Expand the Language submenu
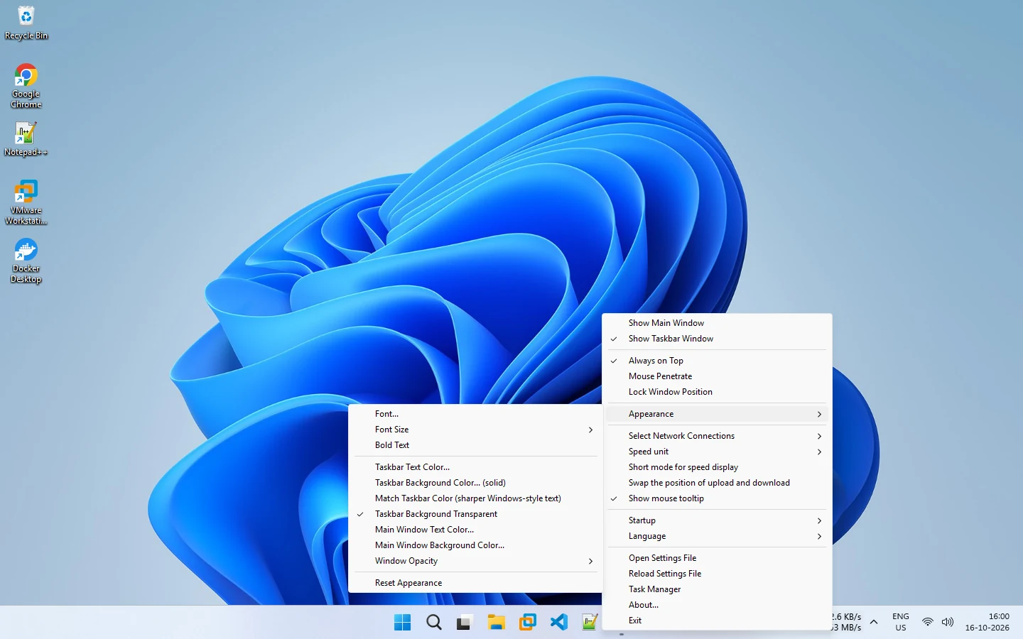The width and height of the screenshot is (1023, 639). pos(717,536)
